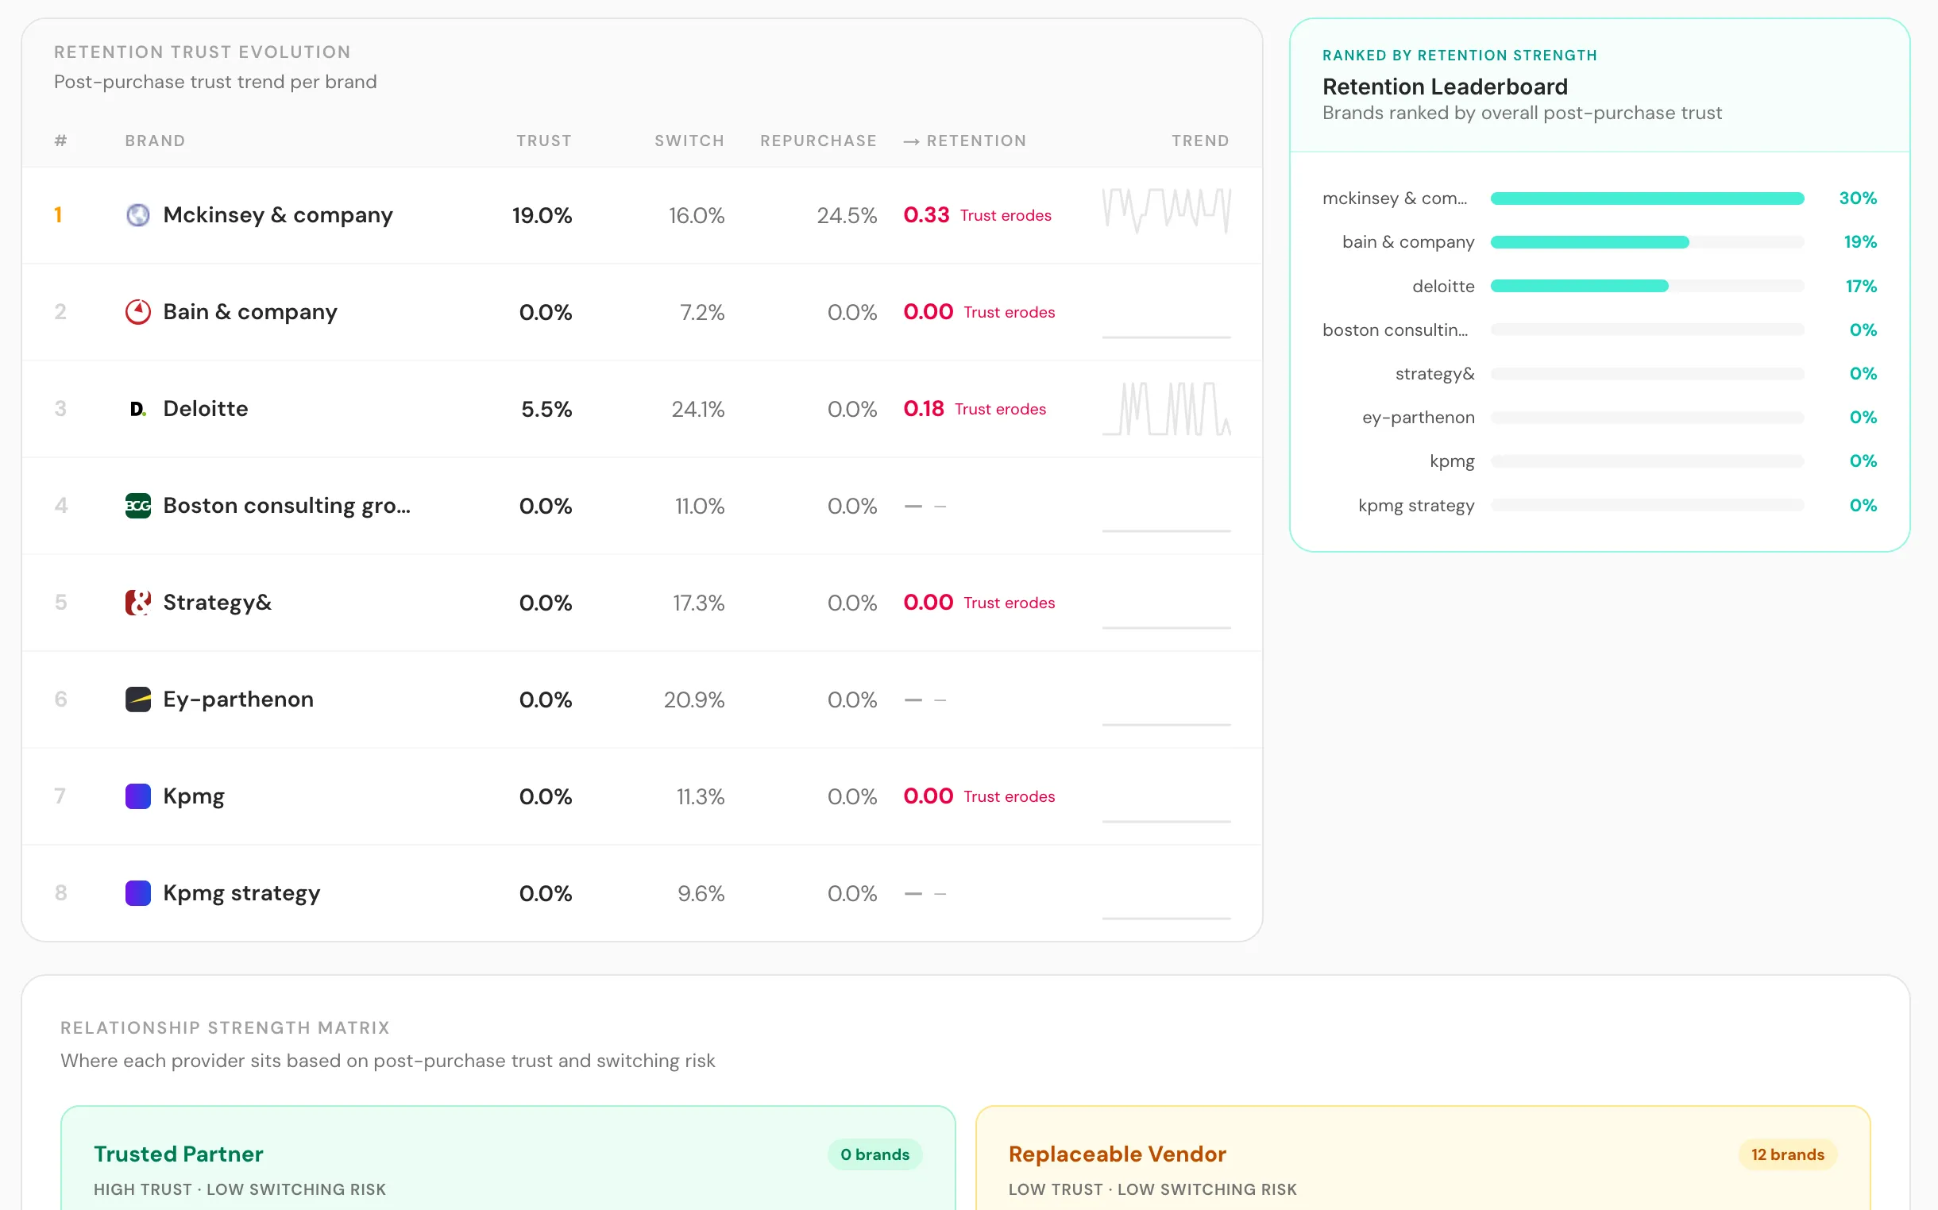Image resolution: width=1938 pixels, height=1210 pixels.
Task: Select the Kpmg strategy brand name
Action: (x=241, y=893)
